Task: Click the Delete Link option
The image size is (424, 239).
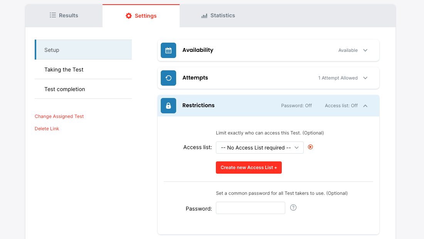Action: (x=47, y=129)
